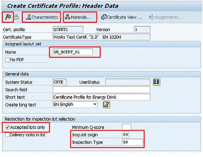Click the status info icon beside UserStatus
203x157 pixels.
coord(156,82)
